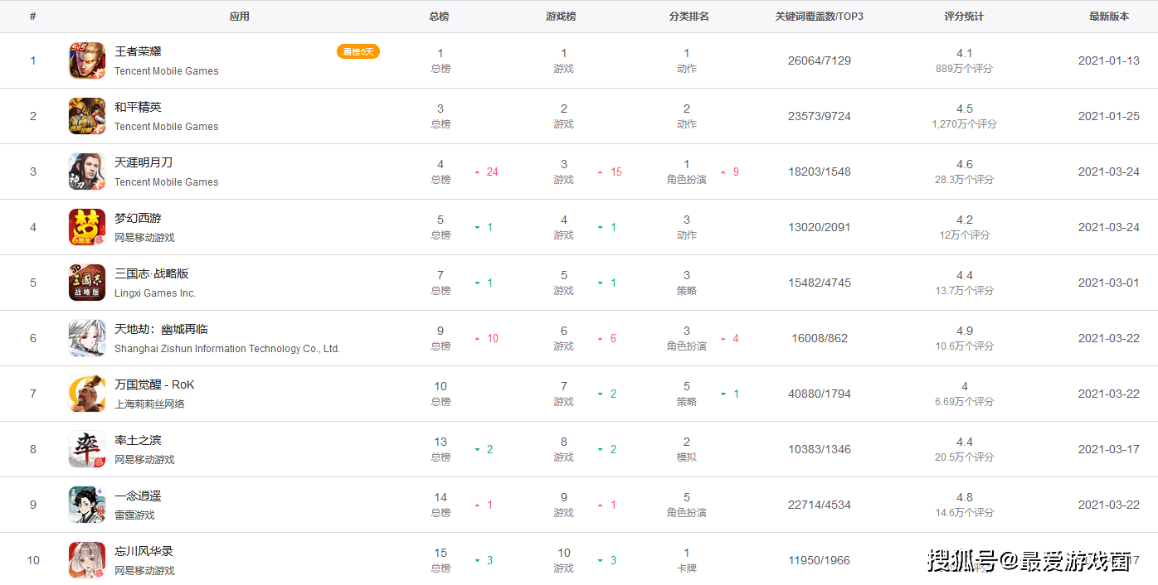The height and width of the screenshot is (585, 1158).
Task: Select the 总榜 column header
Action: click(x=440, y=17)
